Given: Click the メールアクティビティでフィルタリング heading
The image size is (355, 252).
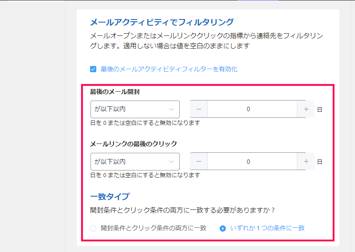Looking at the screenshot, I should (162, 22).
